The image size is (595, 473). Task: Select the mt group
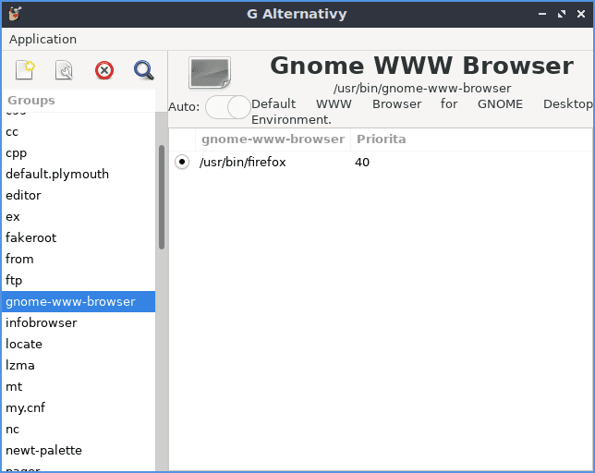coord(79,386)
